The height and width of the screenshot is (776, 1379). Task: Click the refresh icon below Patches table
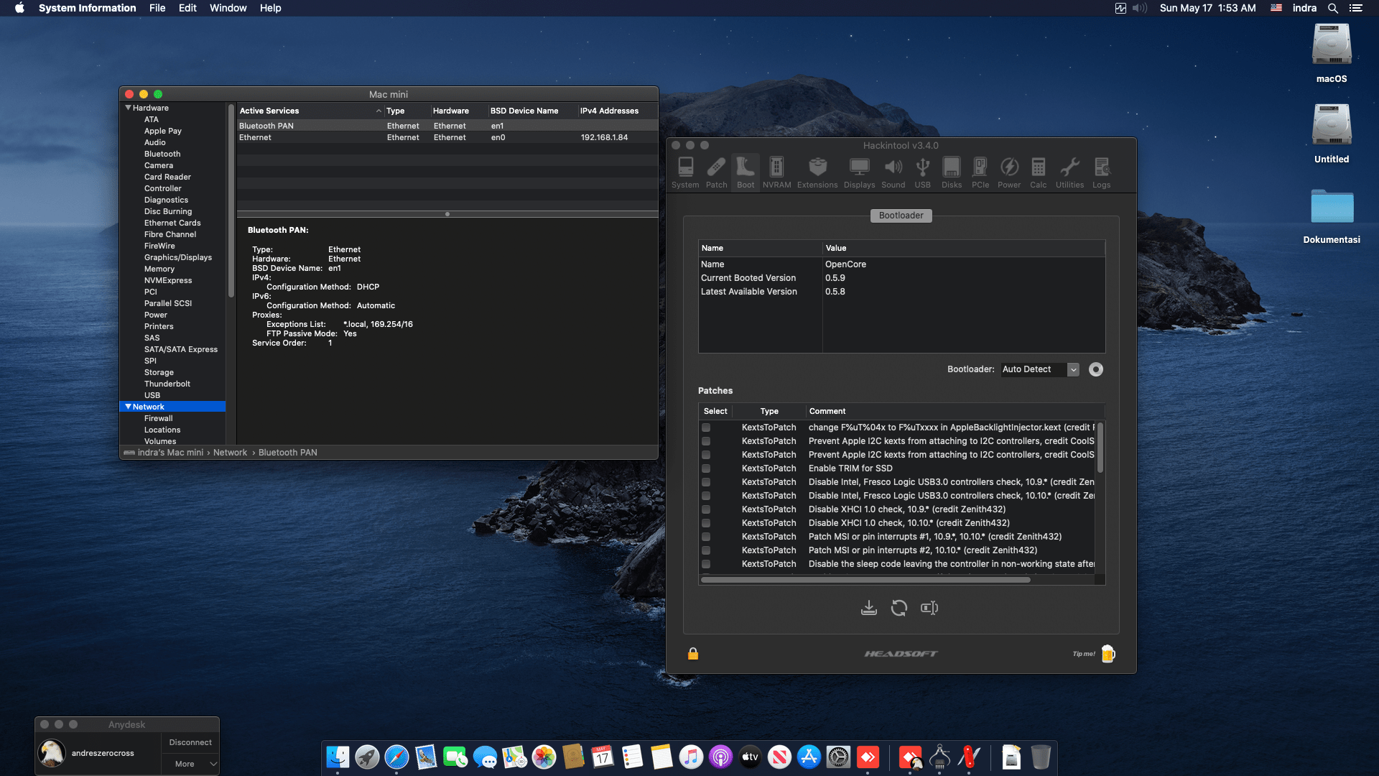(x=899, y=608)
